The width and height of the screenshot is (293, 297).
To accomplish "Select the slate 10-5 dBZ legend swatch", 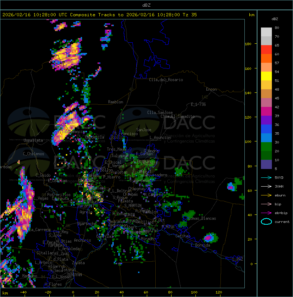I will point(266,164).
